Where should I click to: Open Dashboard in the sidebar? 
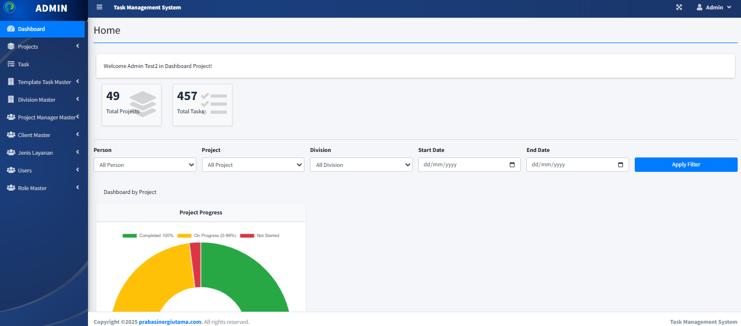click(43, 29)
